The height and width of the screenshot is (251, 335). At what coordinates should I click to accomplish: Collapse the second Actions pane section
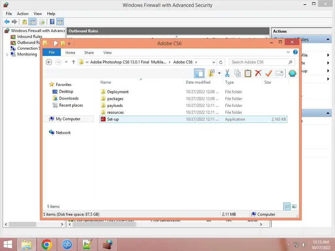point(328,113)
